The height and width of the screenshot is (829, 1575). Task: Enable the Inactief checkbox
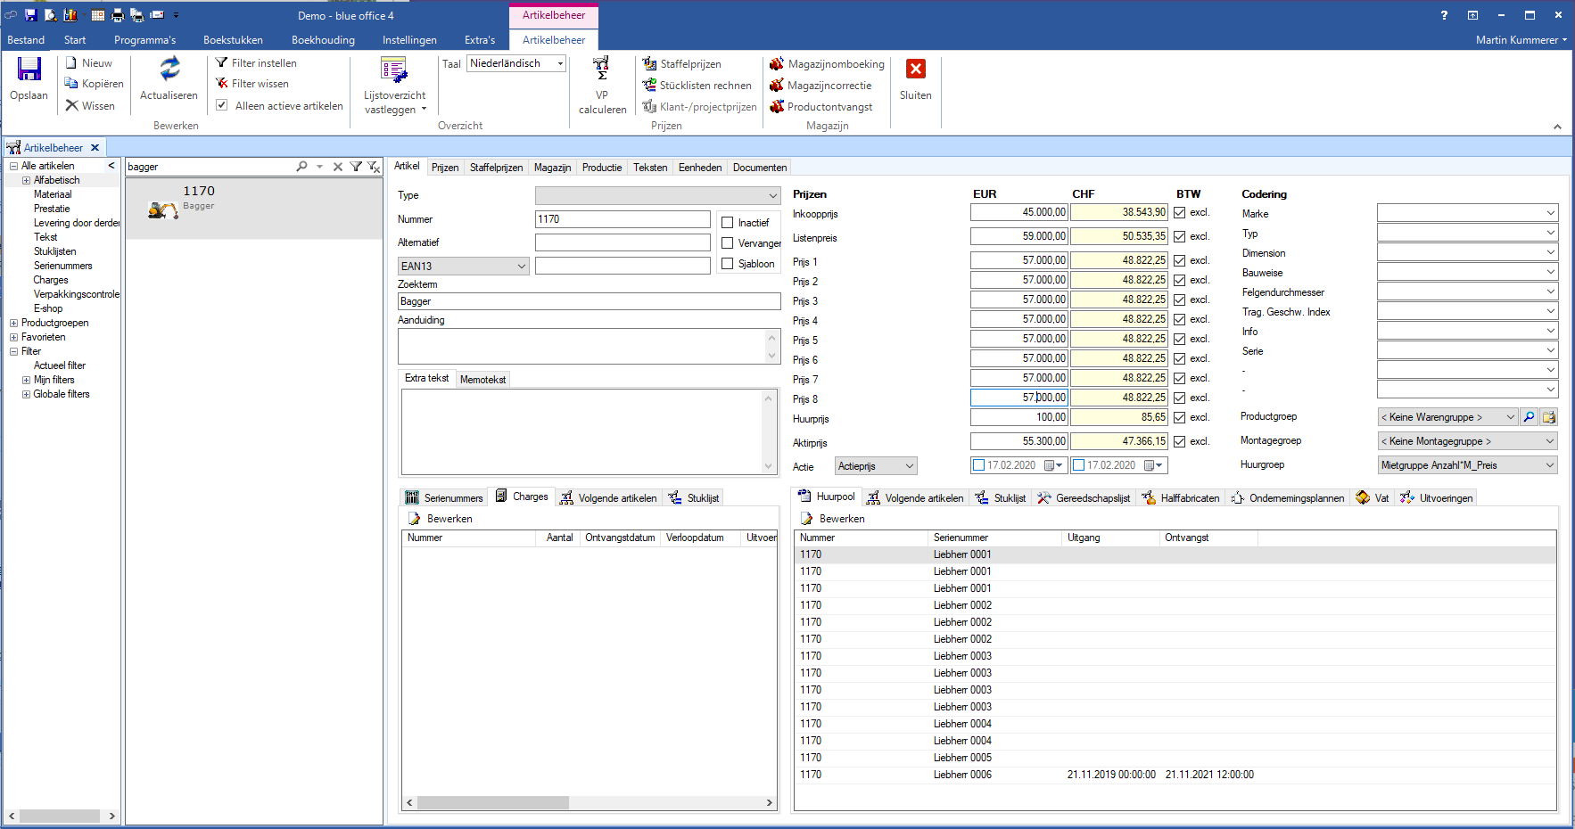point(728,223)
